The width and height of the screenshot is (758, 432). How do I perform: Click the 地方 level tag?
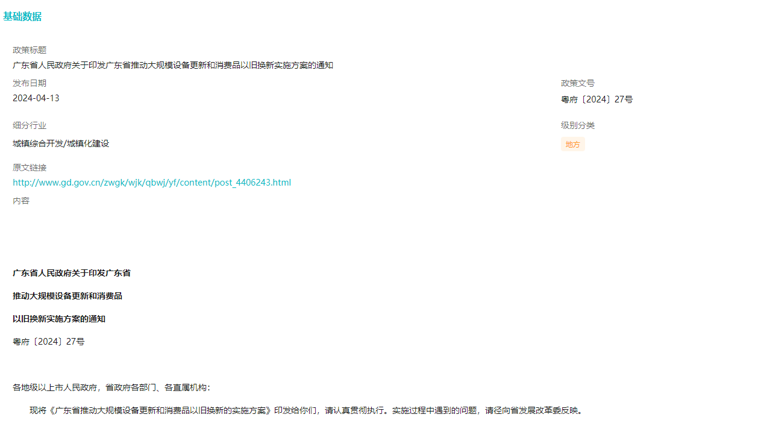tap(573, 145)
